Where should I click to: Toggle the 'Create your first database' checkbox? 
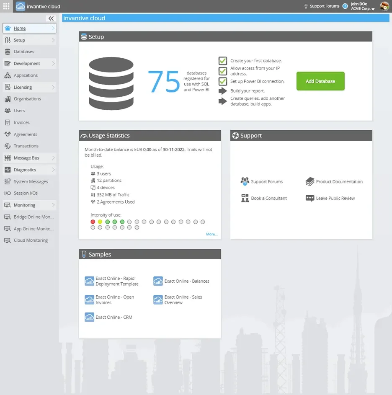pyautogui.click(x=223, y=61)
